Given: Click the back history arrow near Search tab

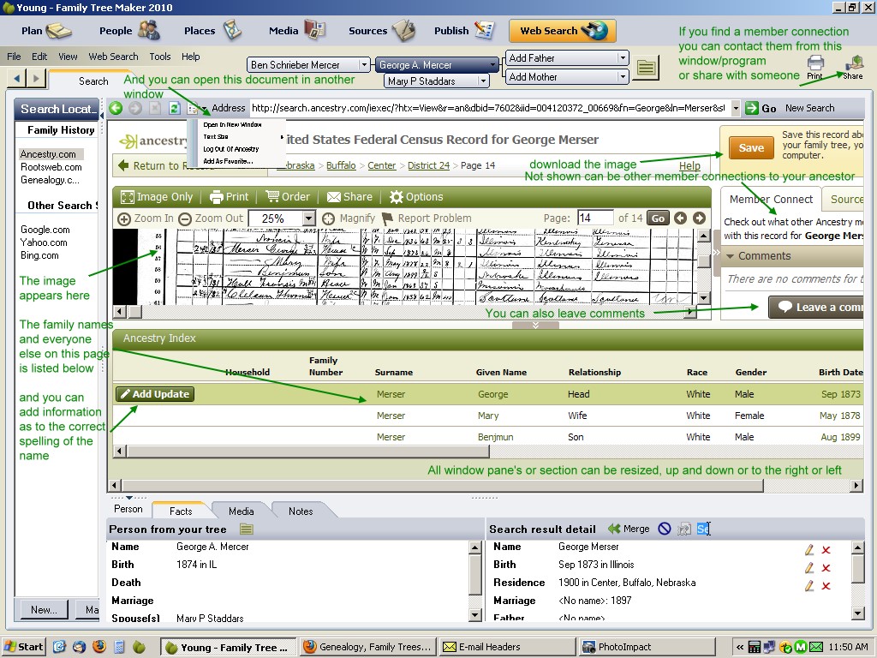Looking at the screenshot, I should [17, 78].
